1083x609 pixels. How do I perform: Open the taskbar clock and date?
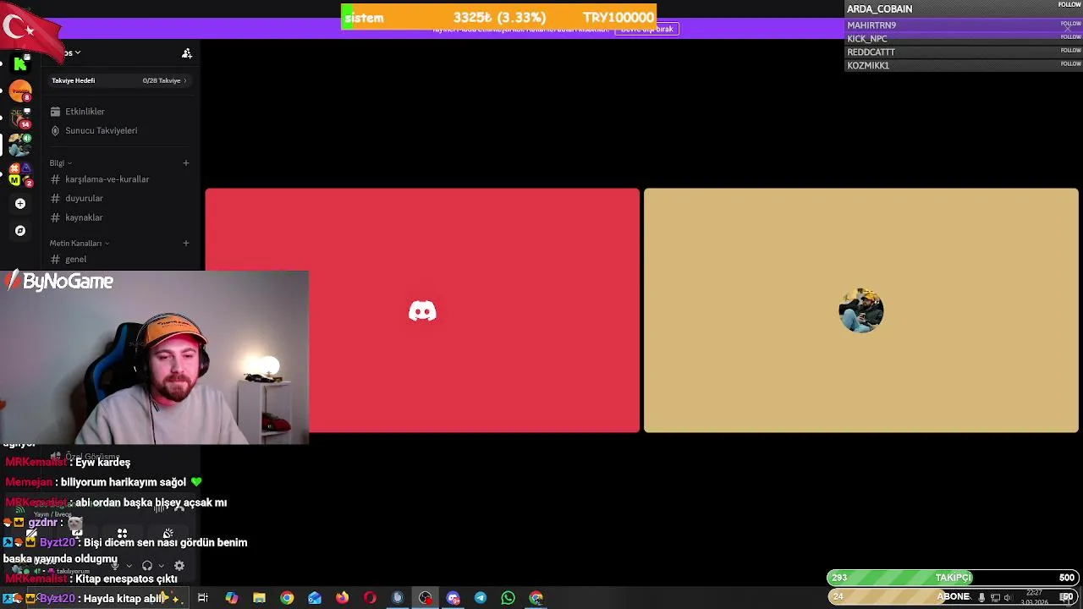[x=1035, y=597]
